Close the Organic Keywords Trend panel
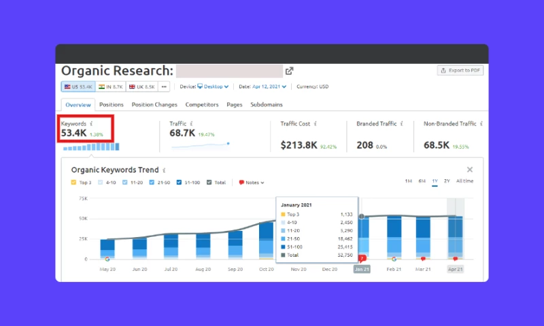Image resolution: width=544 pixels, height=326 pixels. 469,170
